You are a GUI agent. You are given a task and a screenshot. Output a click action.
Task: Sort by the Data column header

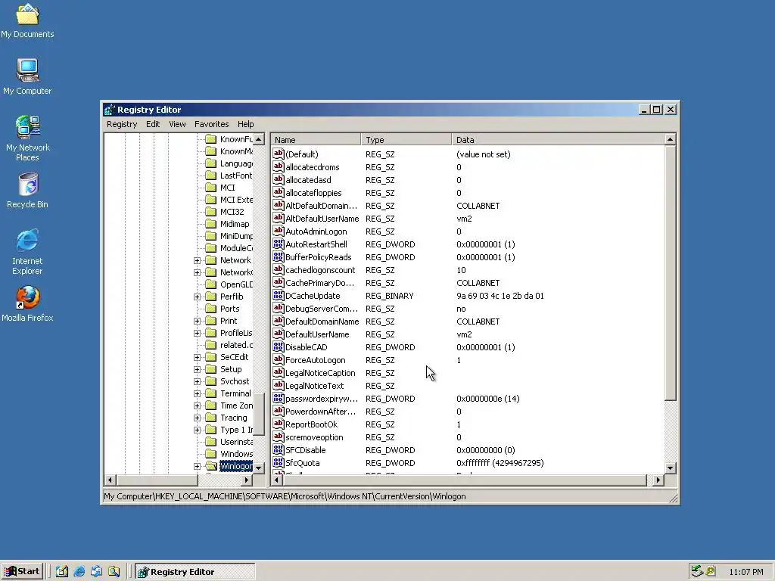click(x=558, y=140)
